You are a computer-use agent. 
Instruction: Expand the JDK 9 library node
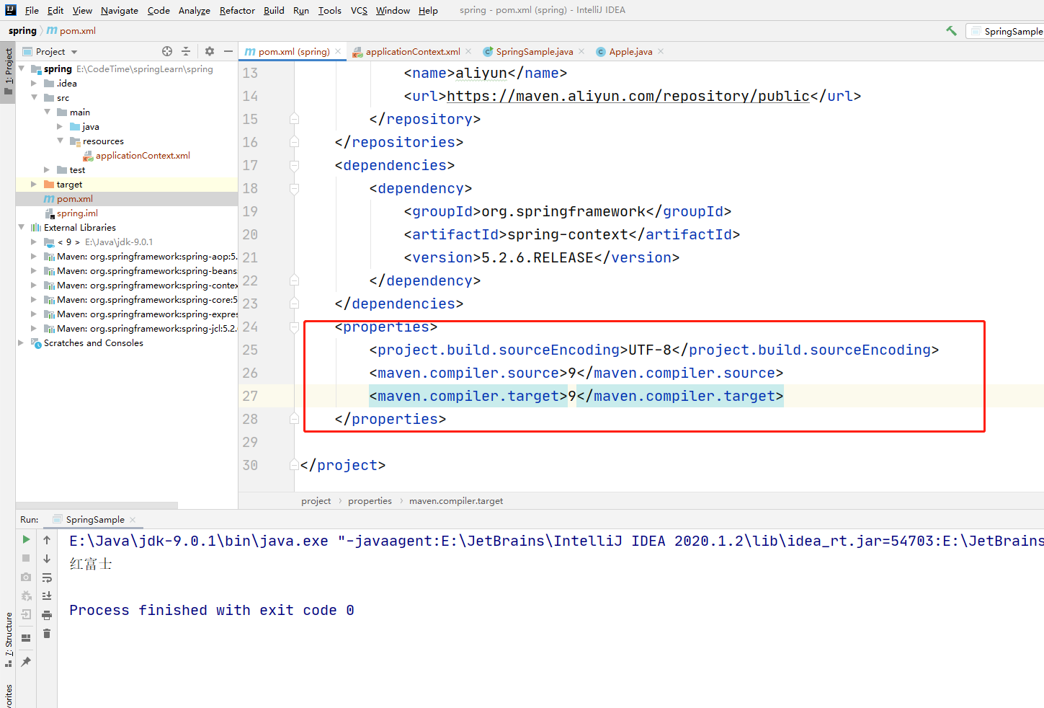pyautogui.click(x=34, y=242)
